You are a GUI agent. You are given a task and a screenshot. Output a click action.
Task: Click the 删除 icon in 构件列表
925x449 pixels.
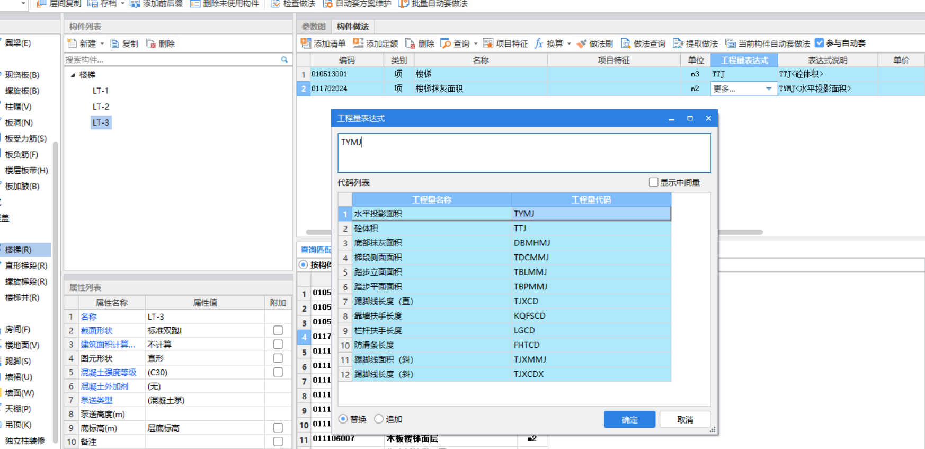(x=152, y=43)
